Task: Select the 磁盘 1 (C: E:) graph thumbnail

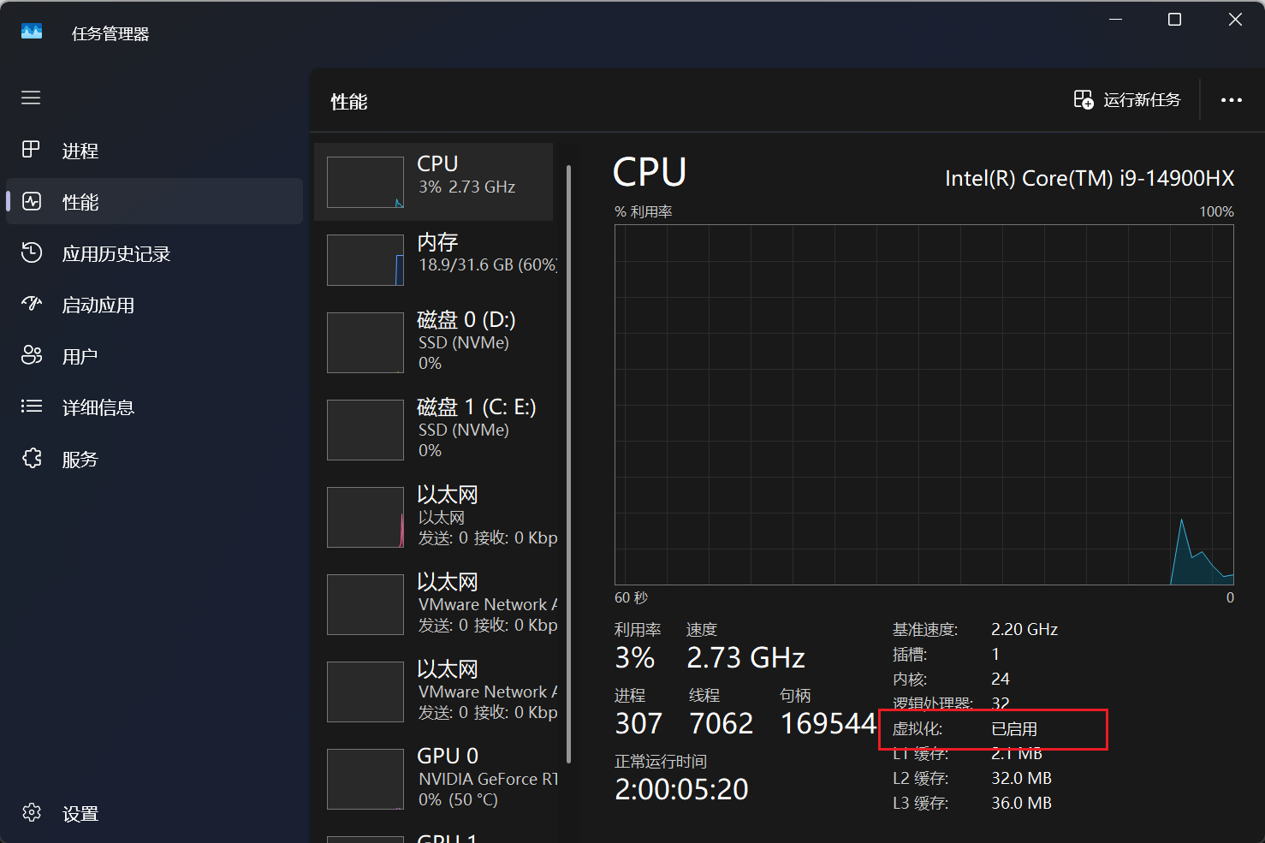Action: pos(365,430)
